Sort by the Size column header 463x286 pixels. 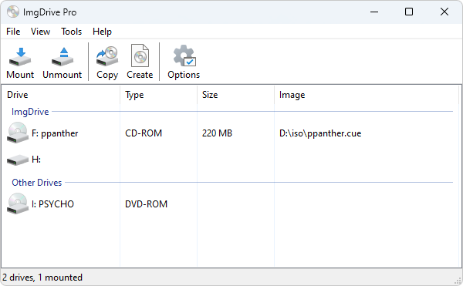(235, 95)
